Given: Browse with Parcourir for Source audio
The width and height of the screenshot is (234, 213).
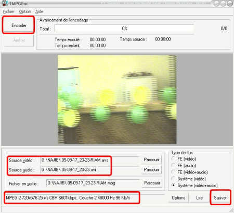Looking at the screenshot, I should click(152, 169).
